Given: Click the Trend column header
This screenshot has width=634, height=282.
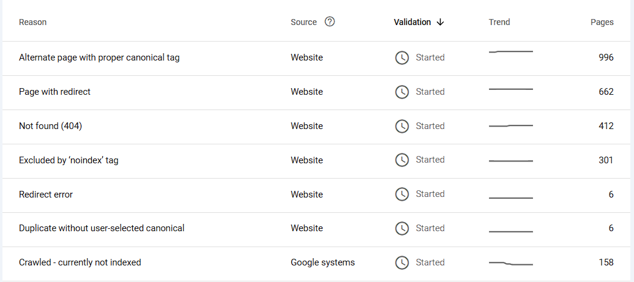Looking at the screenshot, I should [x=499, y=22].
